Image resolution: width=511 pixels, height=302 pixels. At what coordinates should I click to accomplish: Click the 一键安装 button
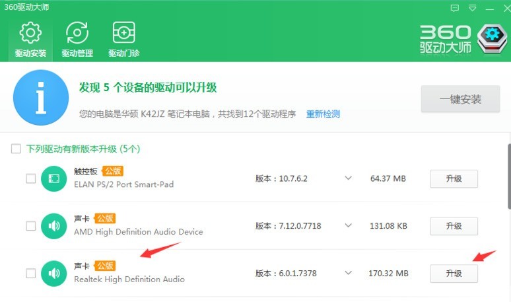point(460,99)
